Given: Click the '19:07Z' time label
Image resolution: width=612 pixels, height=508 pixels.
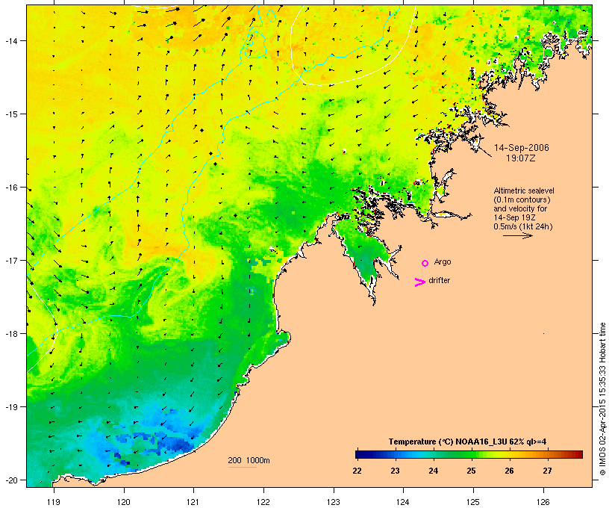Looking at the screenshot, I should pos(521,158).
